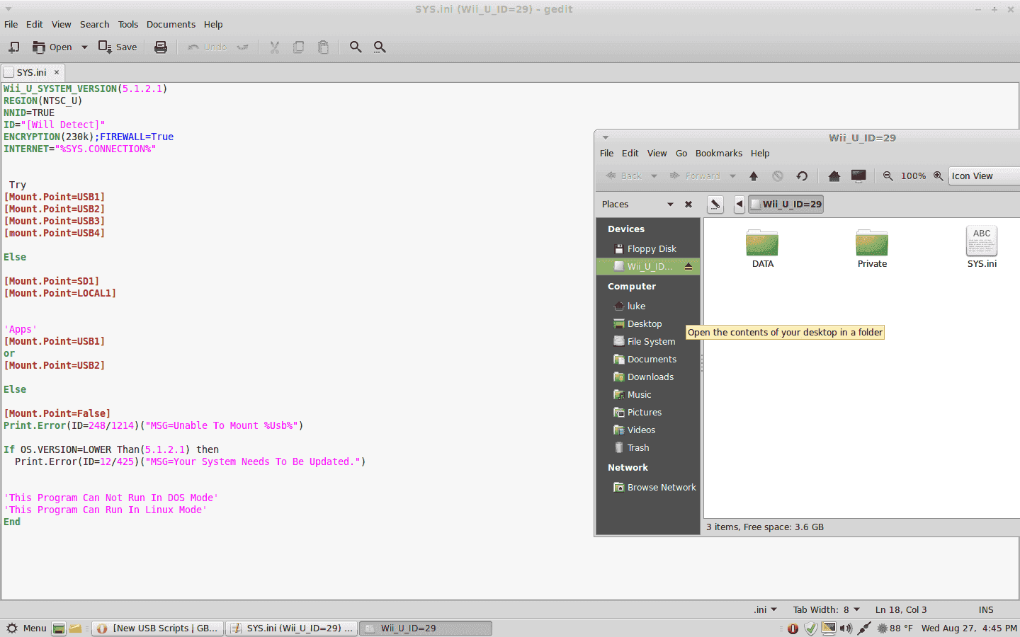Open the Documents menu in gedit
The image size is (1020, 637).
coord(171,24)
